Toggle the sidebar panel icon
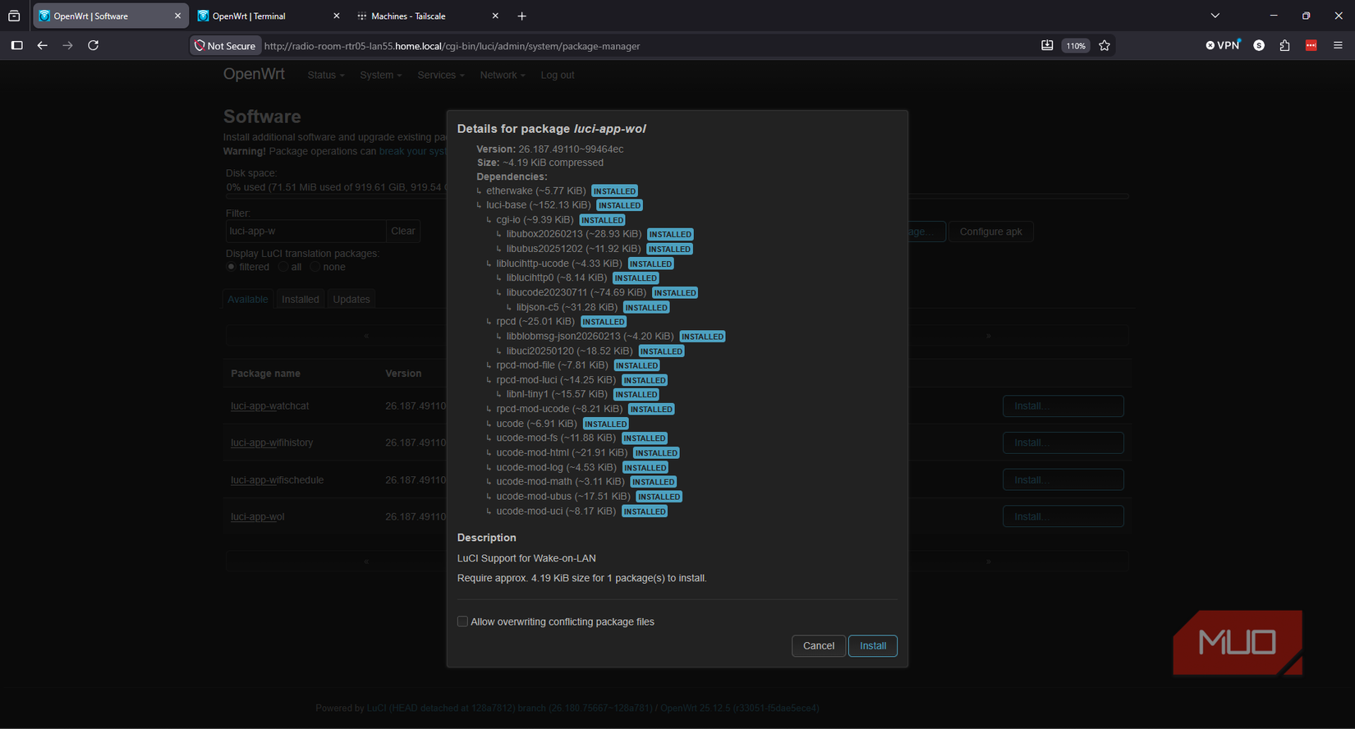Image resolution: width=1355 pixels, height=729 pixels. [16, 45]
